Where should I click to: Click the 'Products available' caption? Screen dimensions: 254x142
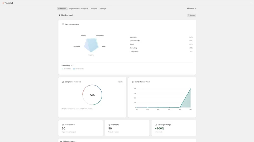pyautogui.click(x=113, y=132)
